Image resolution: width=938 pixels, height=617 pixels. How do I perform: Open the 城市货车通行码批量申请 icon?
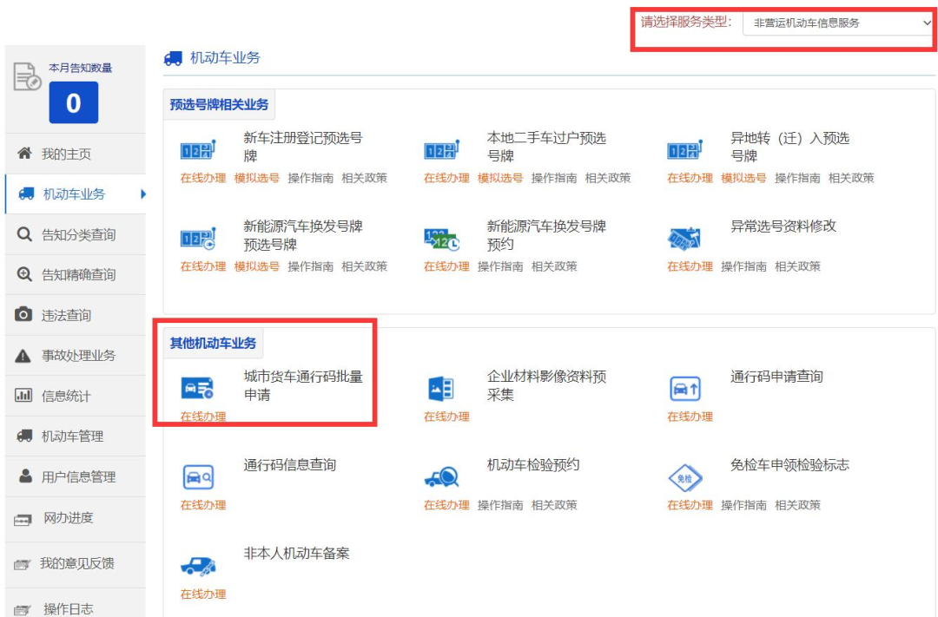(197, 388)
